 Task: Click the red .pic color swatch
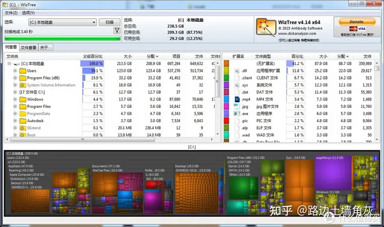226,121
